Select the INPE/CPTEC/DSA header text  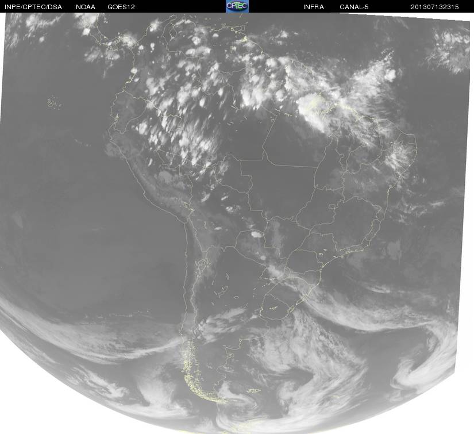[x=33, y=7]
